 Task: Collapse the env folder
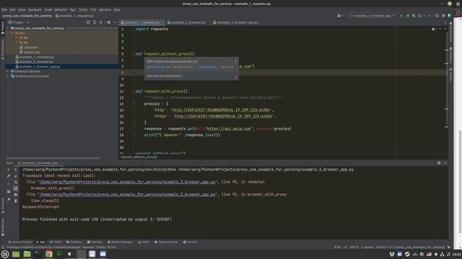point(12,33)
